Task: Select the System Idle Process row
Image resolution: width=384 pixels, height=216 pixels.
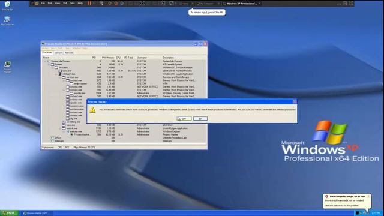Action: [x=124, y=61]
